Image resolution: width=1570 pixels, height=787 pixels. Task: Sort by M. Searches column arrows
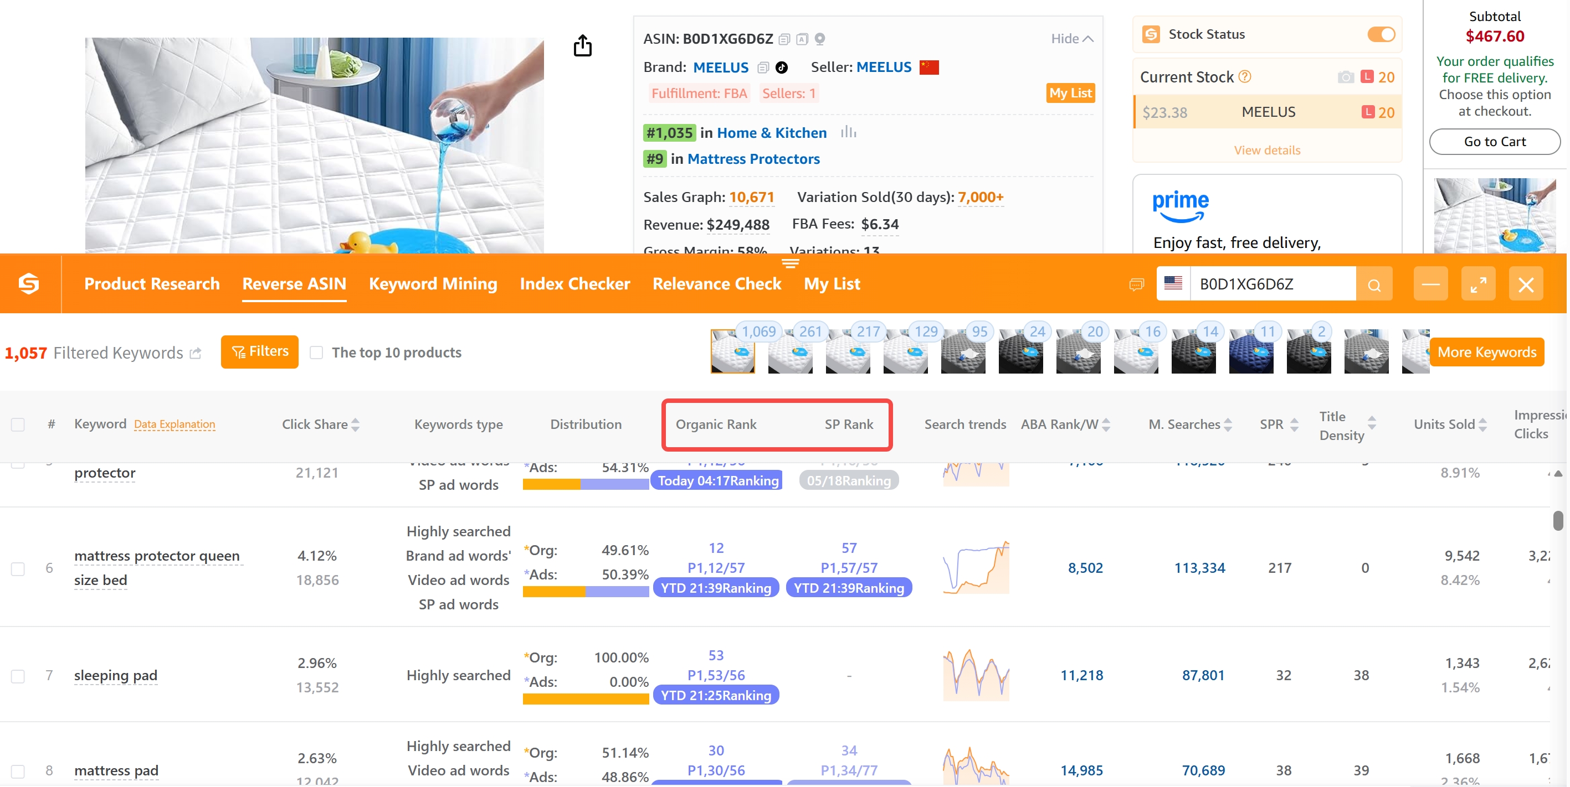tap(1228, 425)
